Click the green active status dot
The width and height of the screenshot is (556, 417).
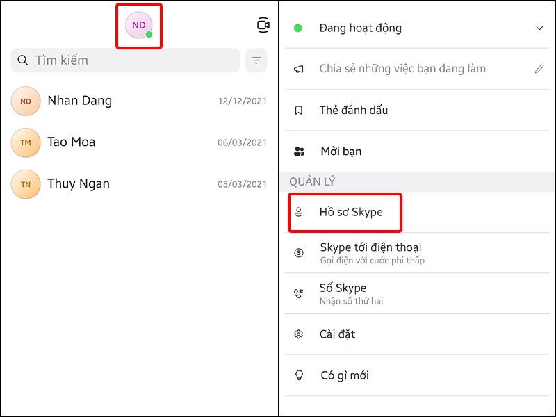(x=298, y=28)
